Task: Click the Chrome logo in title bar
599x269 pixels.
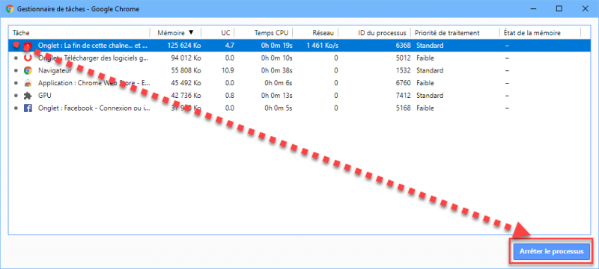Action: click(x=10, y=9)
